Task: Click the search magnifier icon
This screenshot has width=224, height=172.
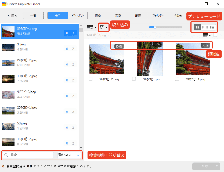Action: [x=6, y=155]
